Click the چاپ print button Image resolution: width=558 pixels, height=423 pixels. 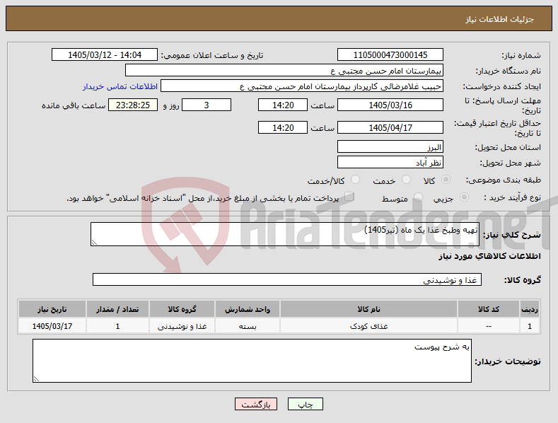(306, 404)
